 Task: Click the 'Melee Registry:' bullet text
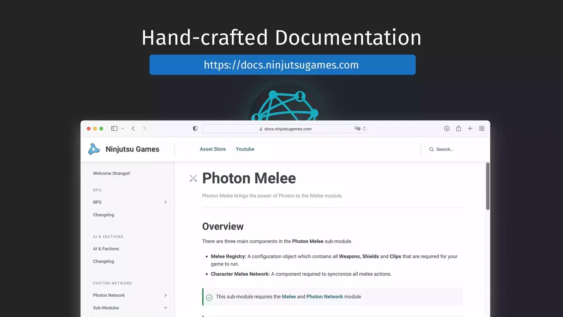click(x=228, y=256)
